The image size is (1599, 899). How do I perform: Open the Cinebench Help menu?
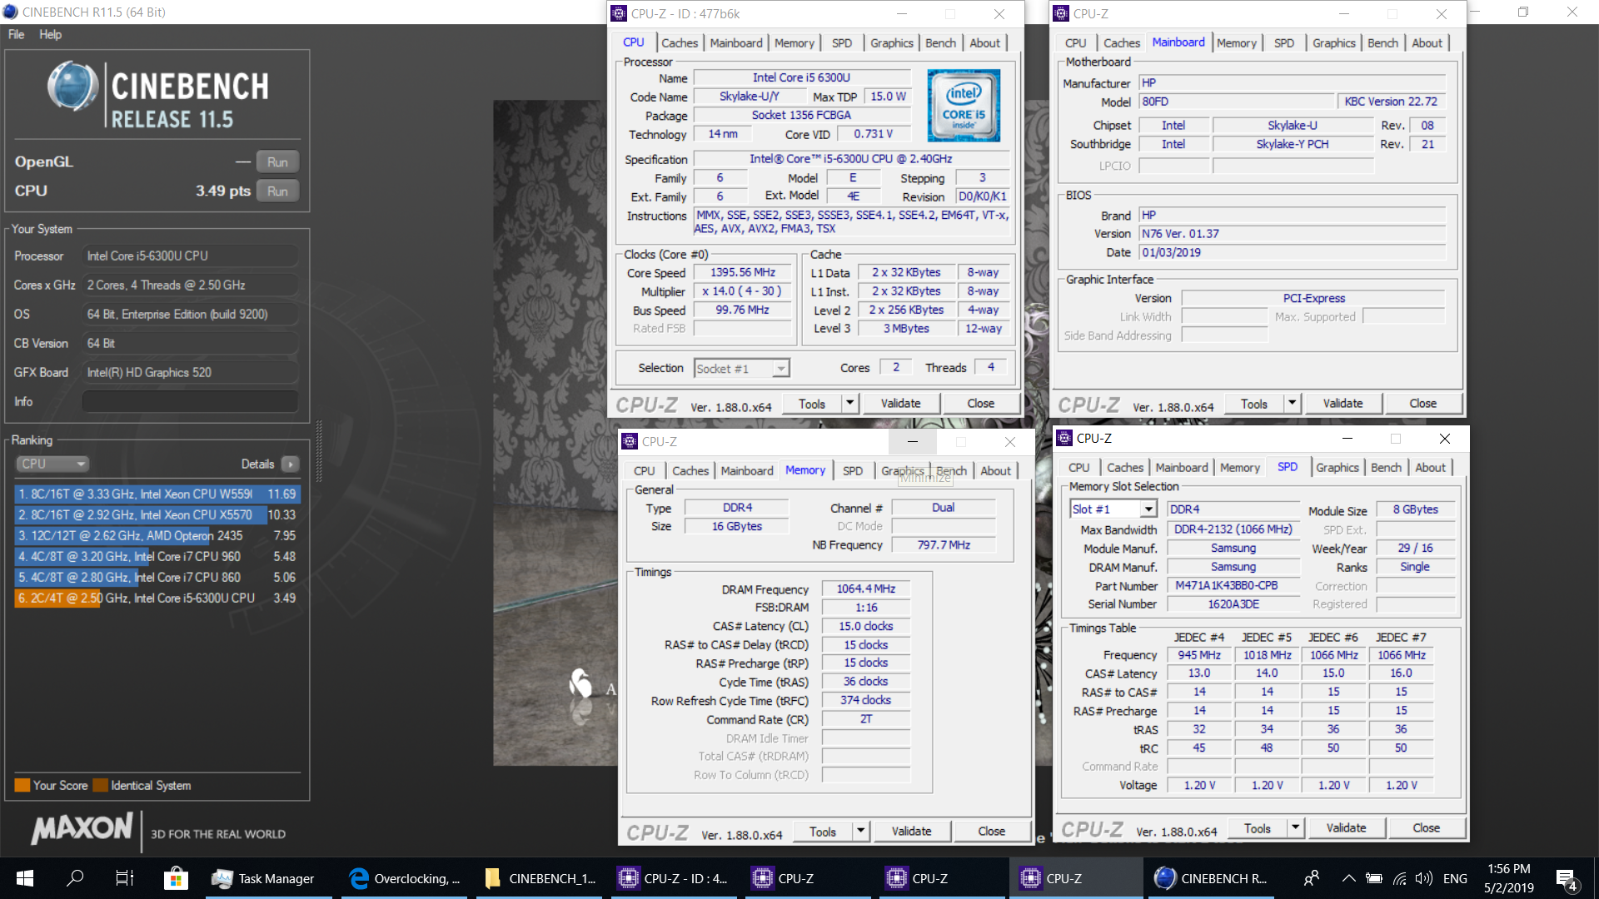pos(50,34)
